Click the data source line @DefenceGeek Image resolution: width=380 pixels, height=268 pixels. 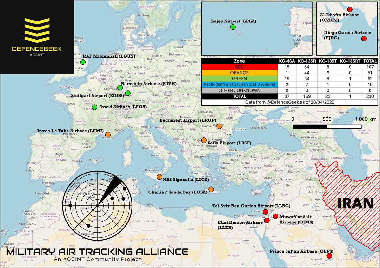(290, 102)
